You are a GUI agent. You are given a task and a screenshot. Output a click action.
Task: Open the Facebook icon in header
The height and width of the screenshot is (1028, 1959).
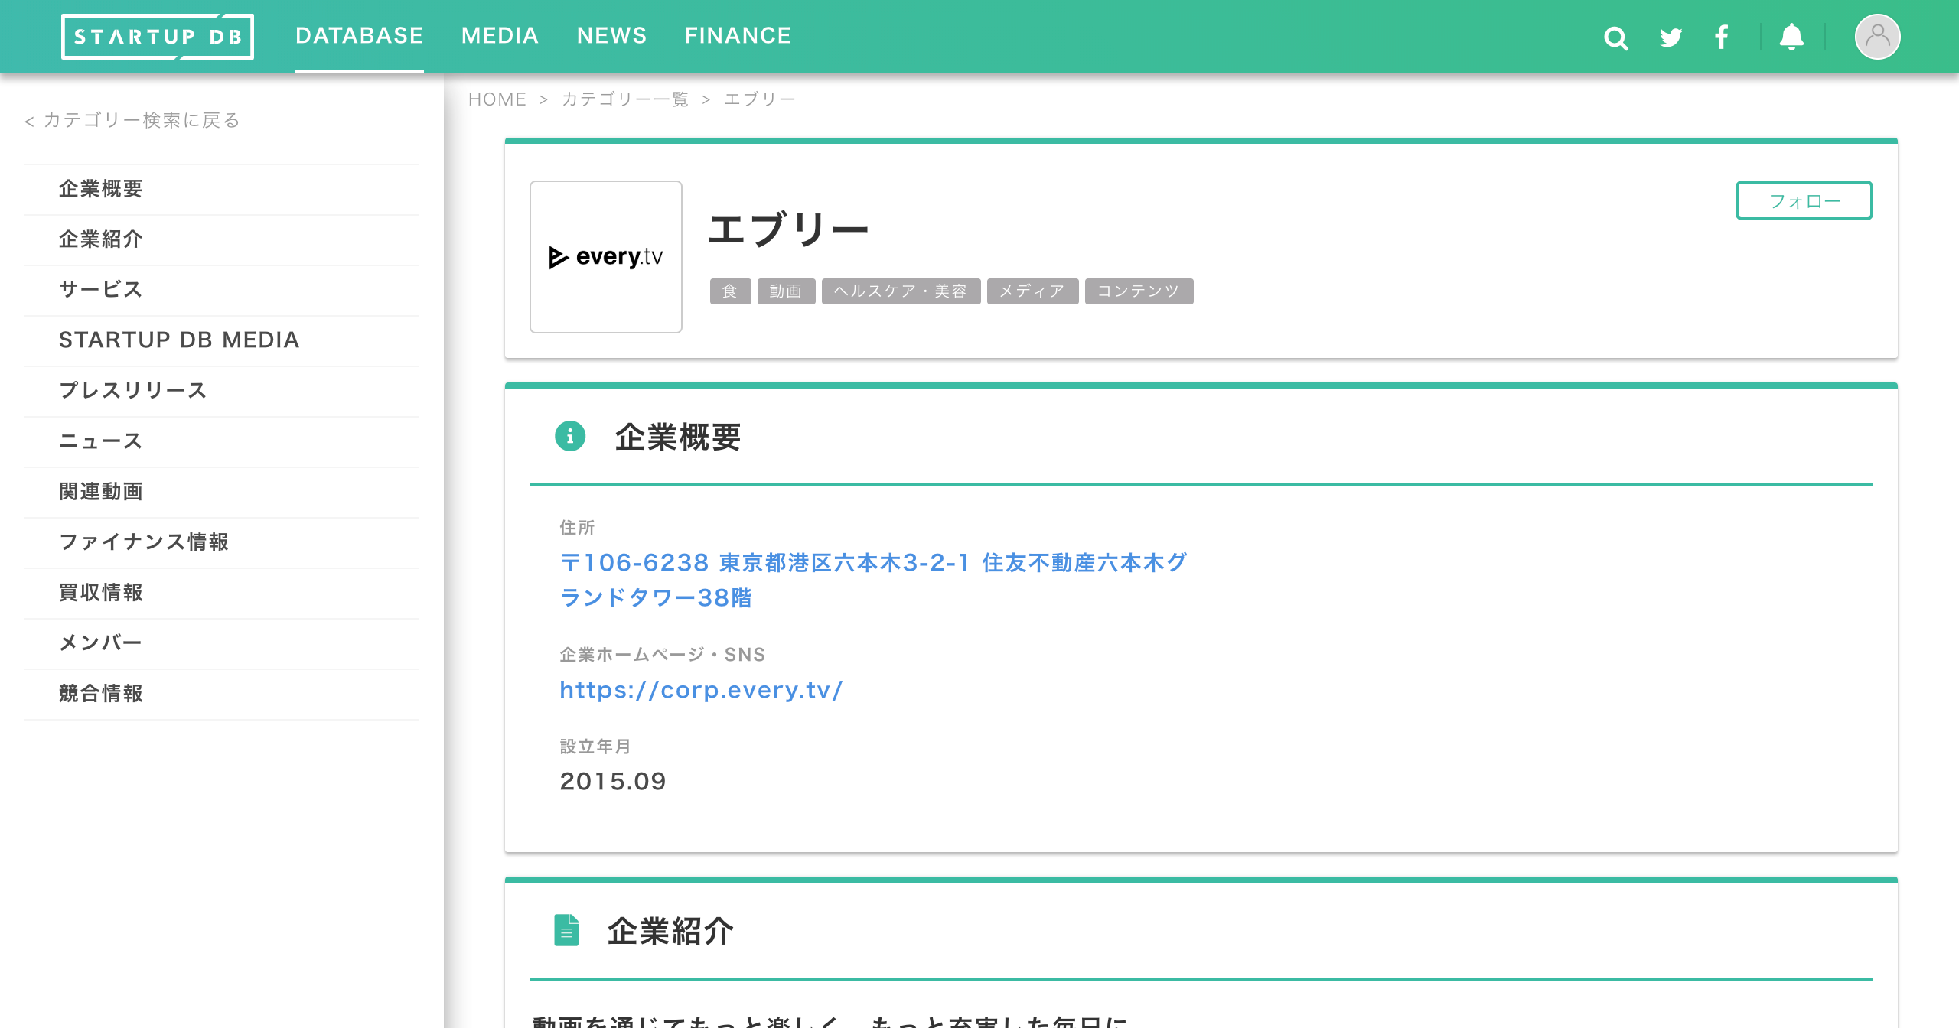1721,37
